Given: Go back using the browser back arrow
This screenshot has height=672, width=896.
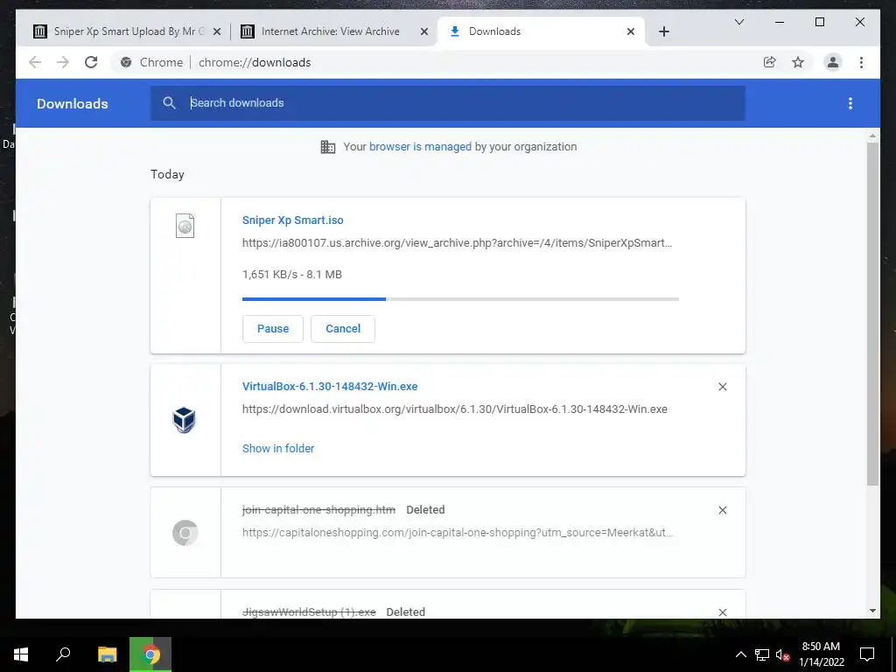Looking at the screenshot, I should [35, 62].
